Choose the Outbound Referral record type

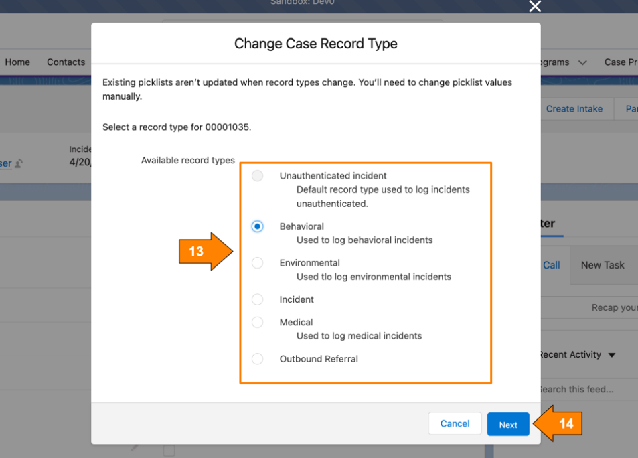point(257,358)
